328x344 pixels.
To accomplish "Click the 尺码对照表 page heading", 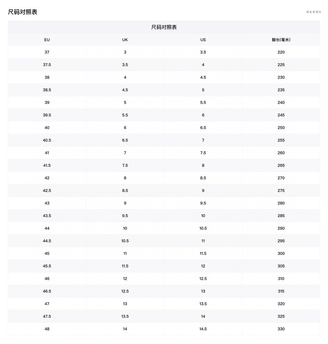I will (x=23, y=12).
